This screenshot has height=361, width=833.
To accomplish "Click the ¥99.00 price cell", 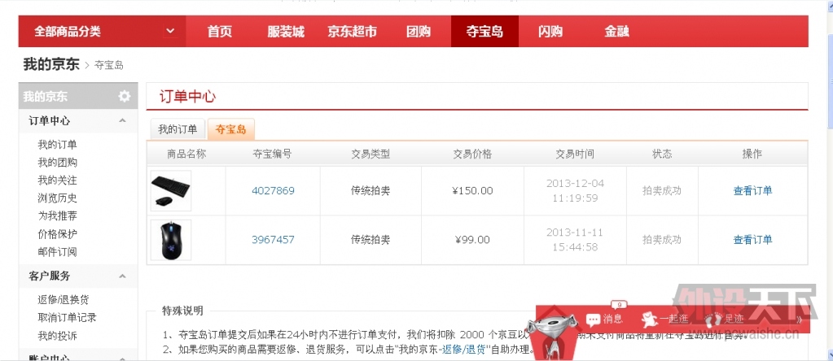I will coord(472,240).
